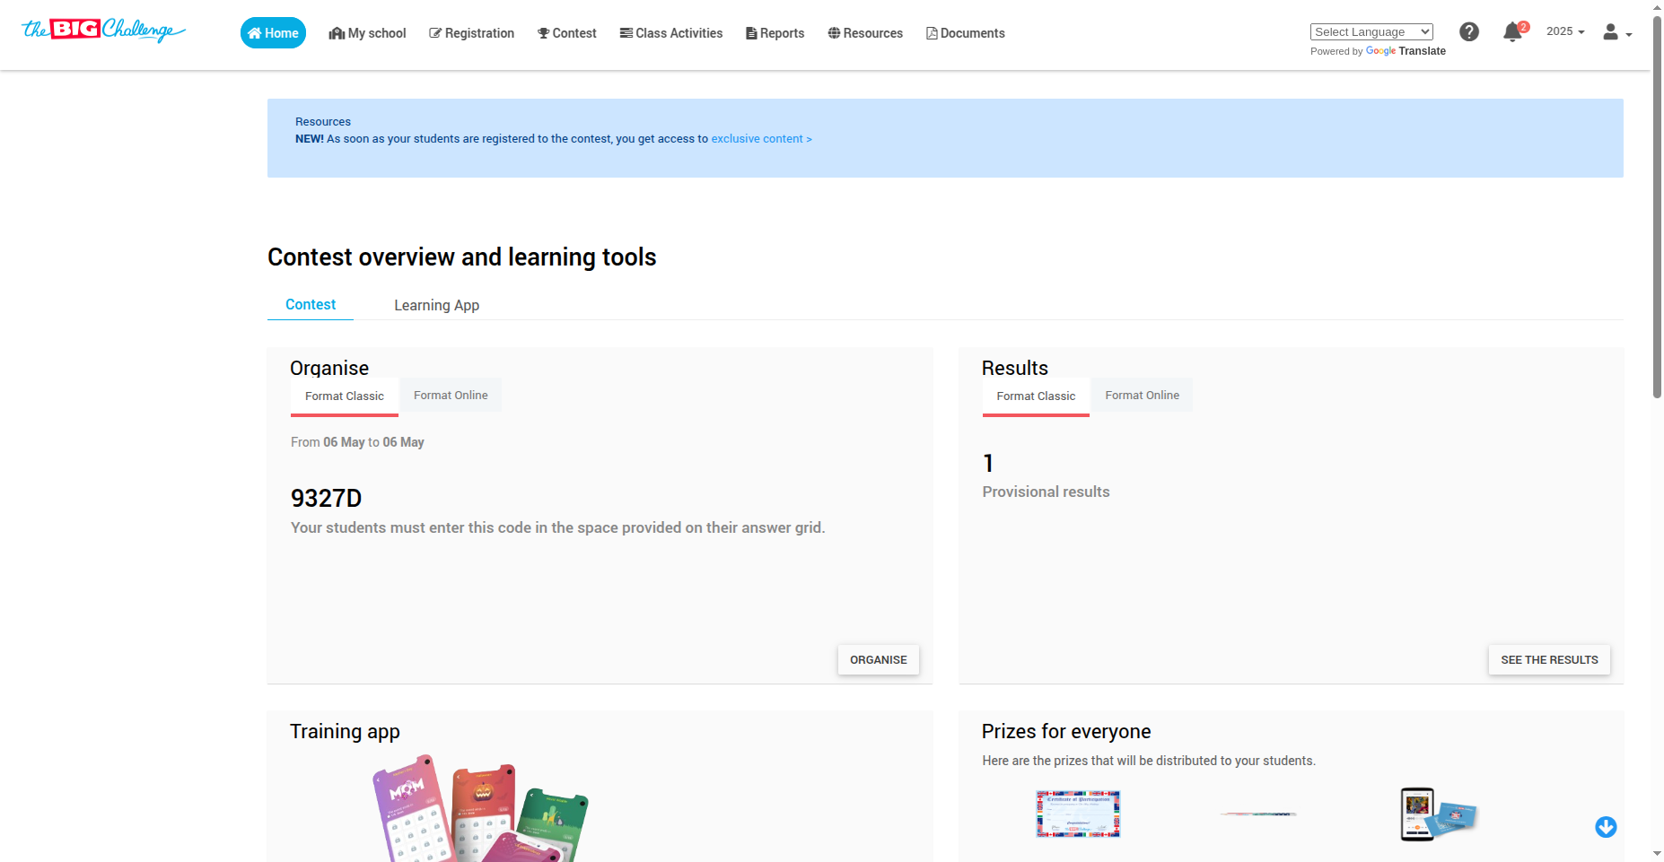Go to the Home menu

point(273,33)
